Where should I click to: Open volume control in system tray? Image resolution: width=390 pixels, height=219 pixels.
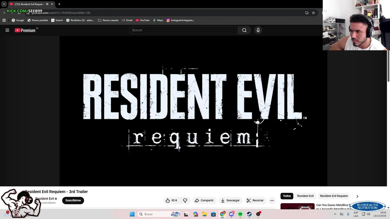pyautogui.click(x=368, y=214)
